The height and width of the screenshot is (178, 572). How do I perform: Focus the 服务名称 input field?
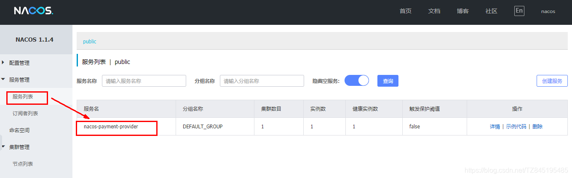tap(144, 81)
